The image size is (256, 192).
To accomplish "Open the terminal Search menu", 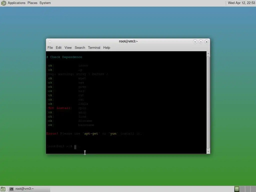I will [80, 47].
